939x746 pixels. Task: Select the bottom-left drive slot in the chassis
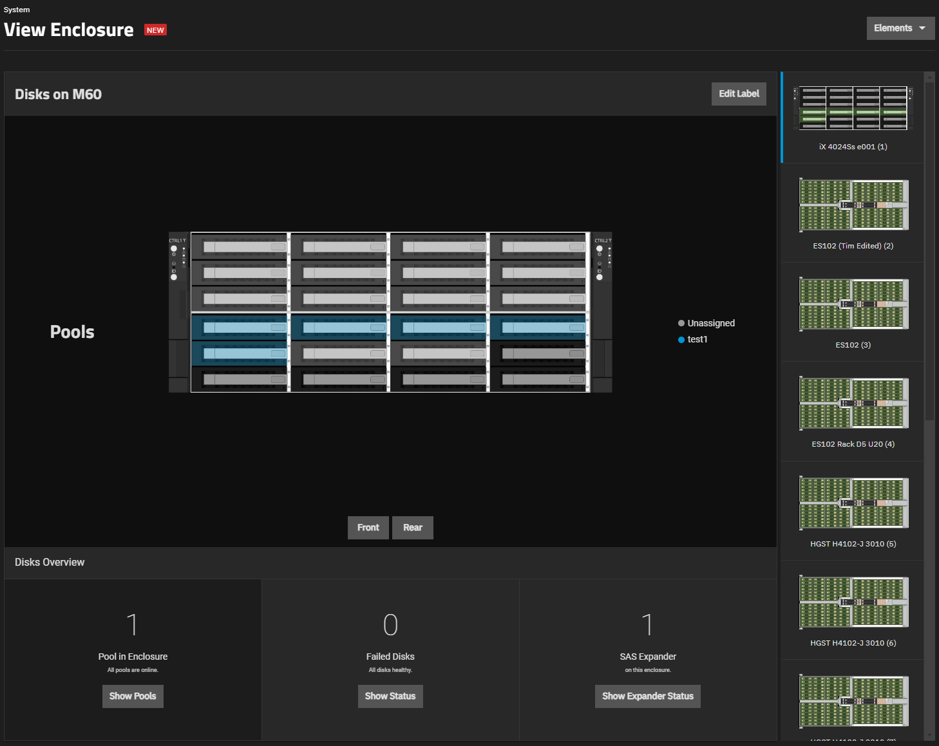click(240, 380)
